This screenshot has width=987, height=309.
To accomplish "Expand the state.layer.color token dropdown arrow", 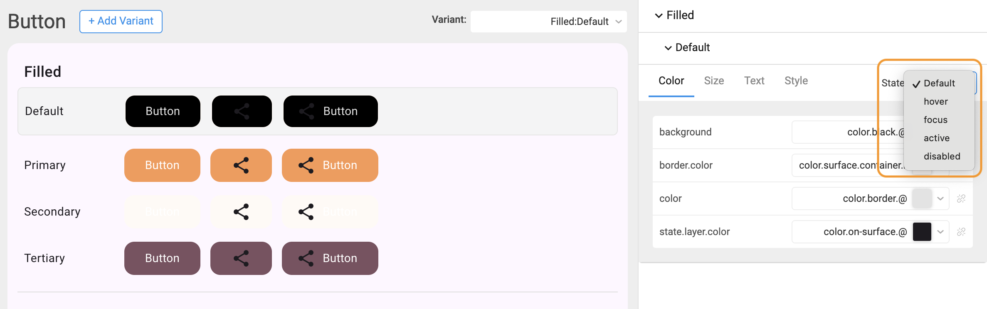I will pos(940,232).
